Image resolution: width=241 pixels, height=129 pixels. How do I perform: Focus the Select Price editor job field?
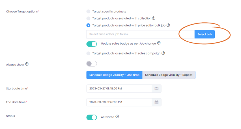tap(141, 34)
